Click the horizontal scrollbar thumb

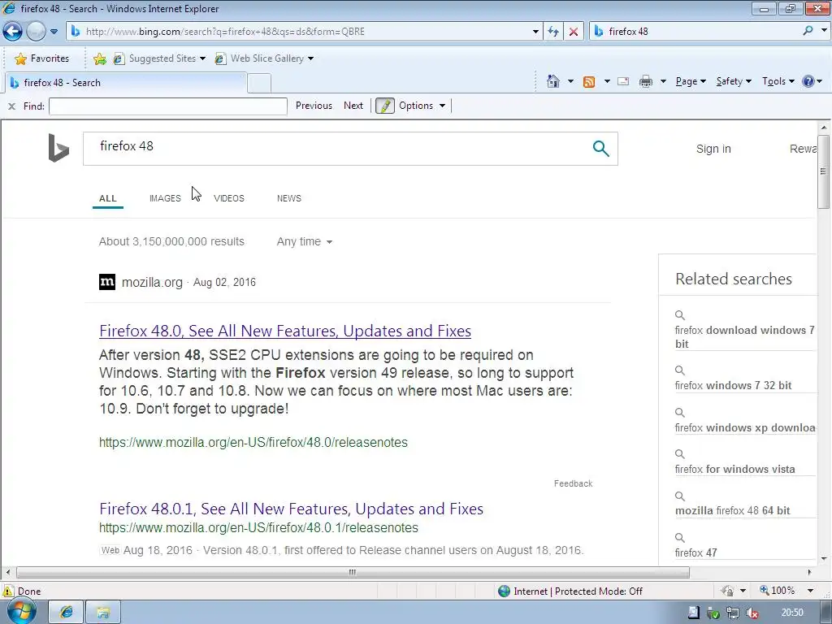[353, 573]
